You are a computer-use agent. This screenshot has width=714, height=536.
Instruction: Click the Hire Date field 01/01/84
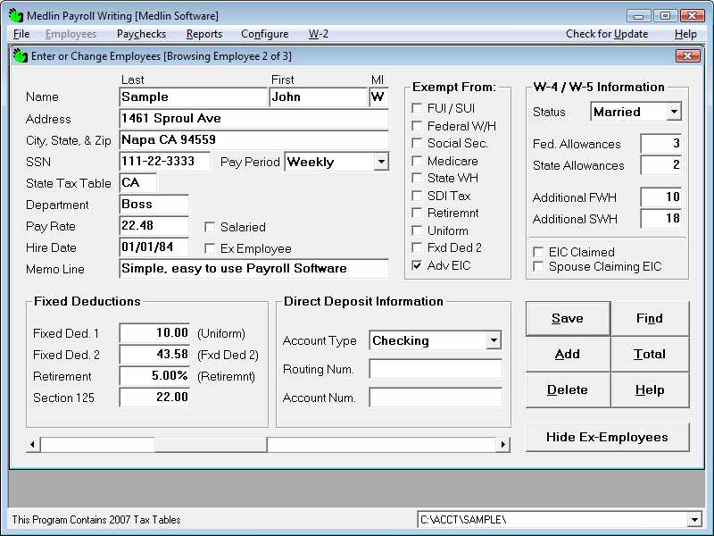point(154,247)
